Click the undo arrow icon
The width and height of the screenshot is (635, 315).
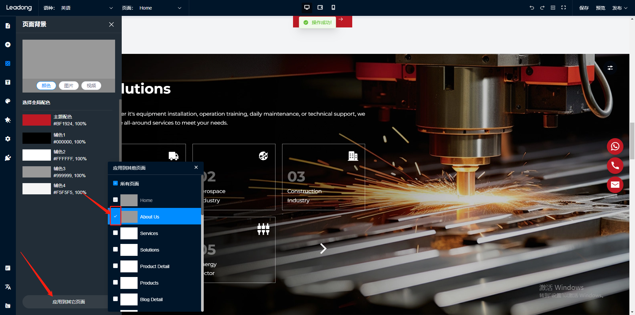tap(532, 8)
